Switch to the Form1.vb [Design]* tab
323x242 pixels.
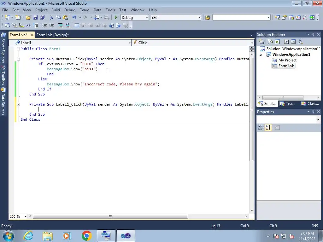click(x=53, y=35)
